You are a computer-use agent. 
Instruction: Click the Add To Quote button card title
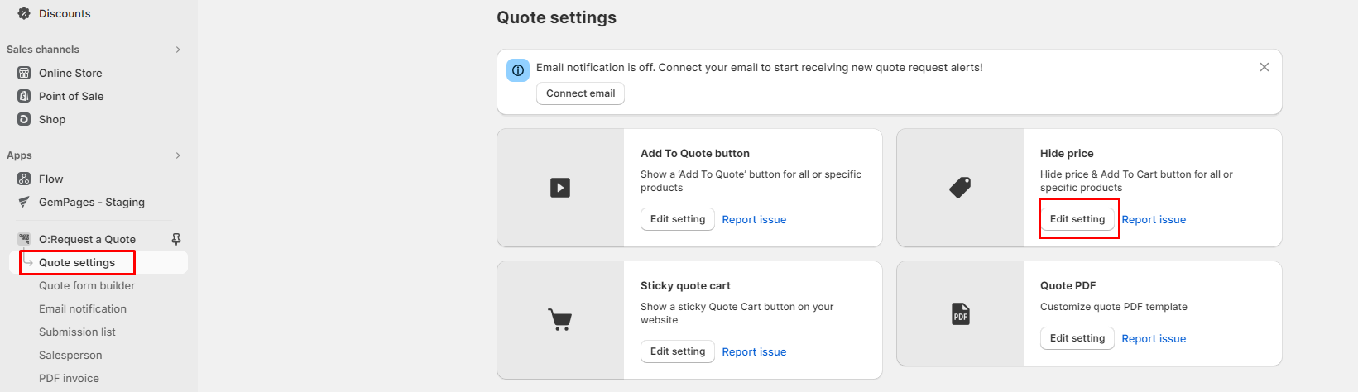(x=695, y=153)
